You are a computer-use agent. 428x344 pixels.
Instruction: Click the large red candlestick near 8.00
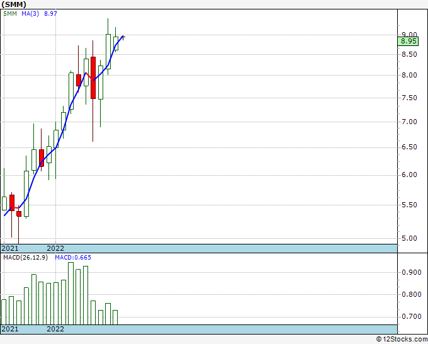pos(93,78)
